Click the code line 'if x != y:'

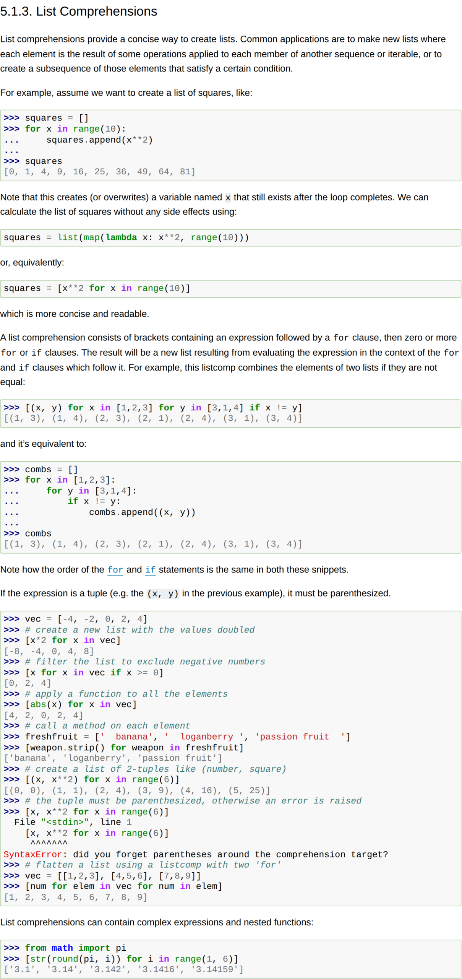pyautogui.click(x=94, y=501)
